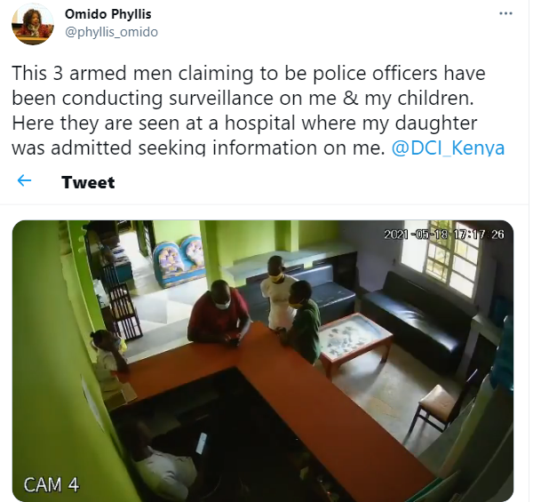Image resolution: width=533 pixels, height=502 pixels.
Task: Click the glowing phone screen behind counter
Action: tap(202, 442)
